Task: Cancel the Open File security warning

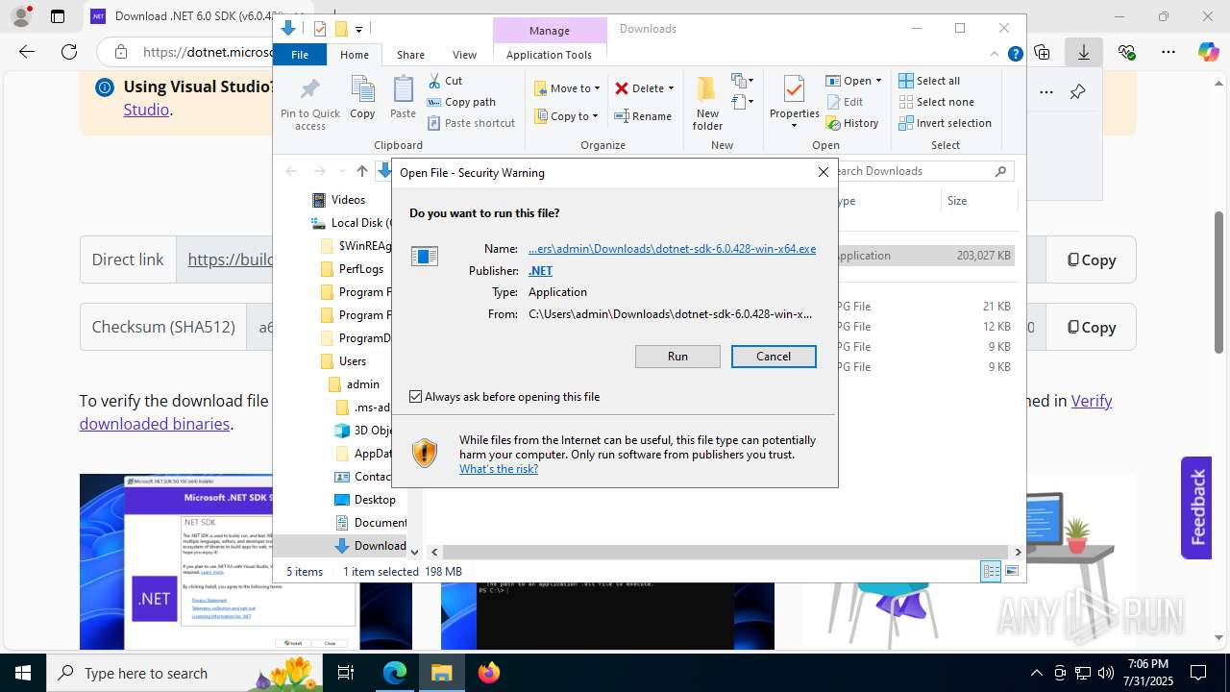Action: (774, 357)
